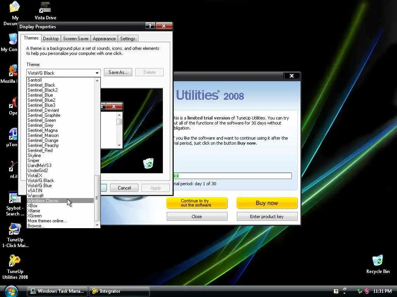Choose the Windows Classic theme
The height and width of the screenshot is (297, 397).
click(60, 201)
